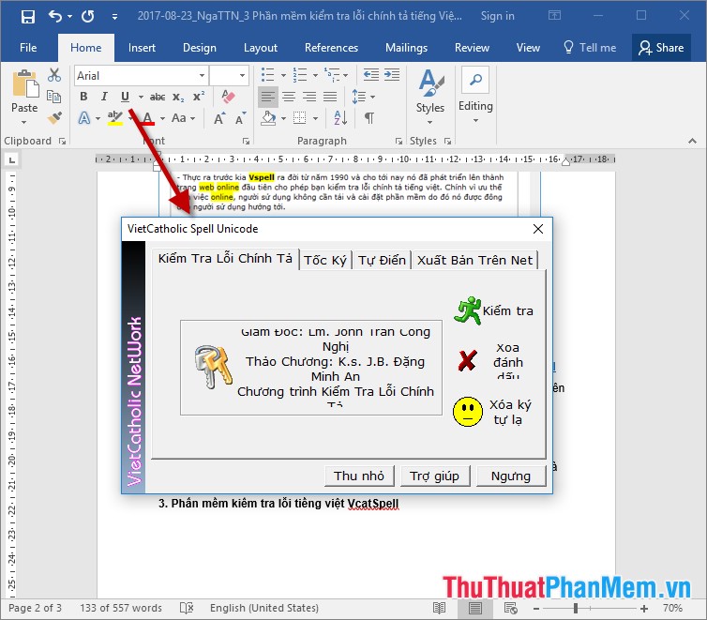Viewport: 707px width, 620px height.
Task: Open proofing errors icon in status bar
Action: pyautogui.click(x=187, y=609)
